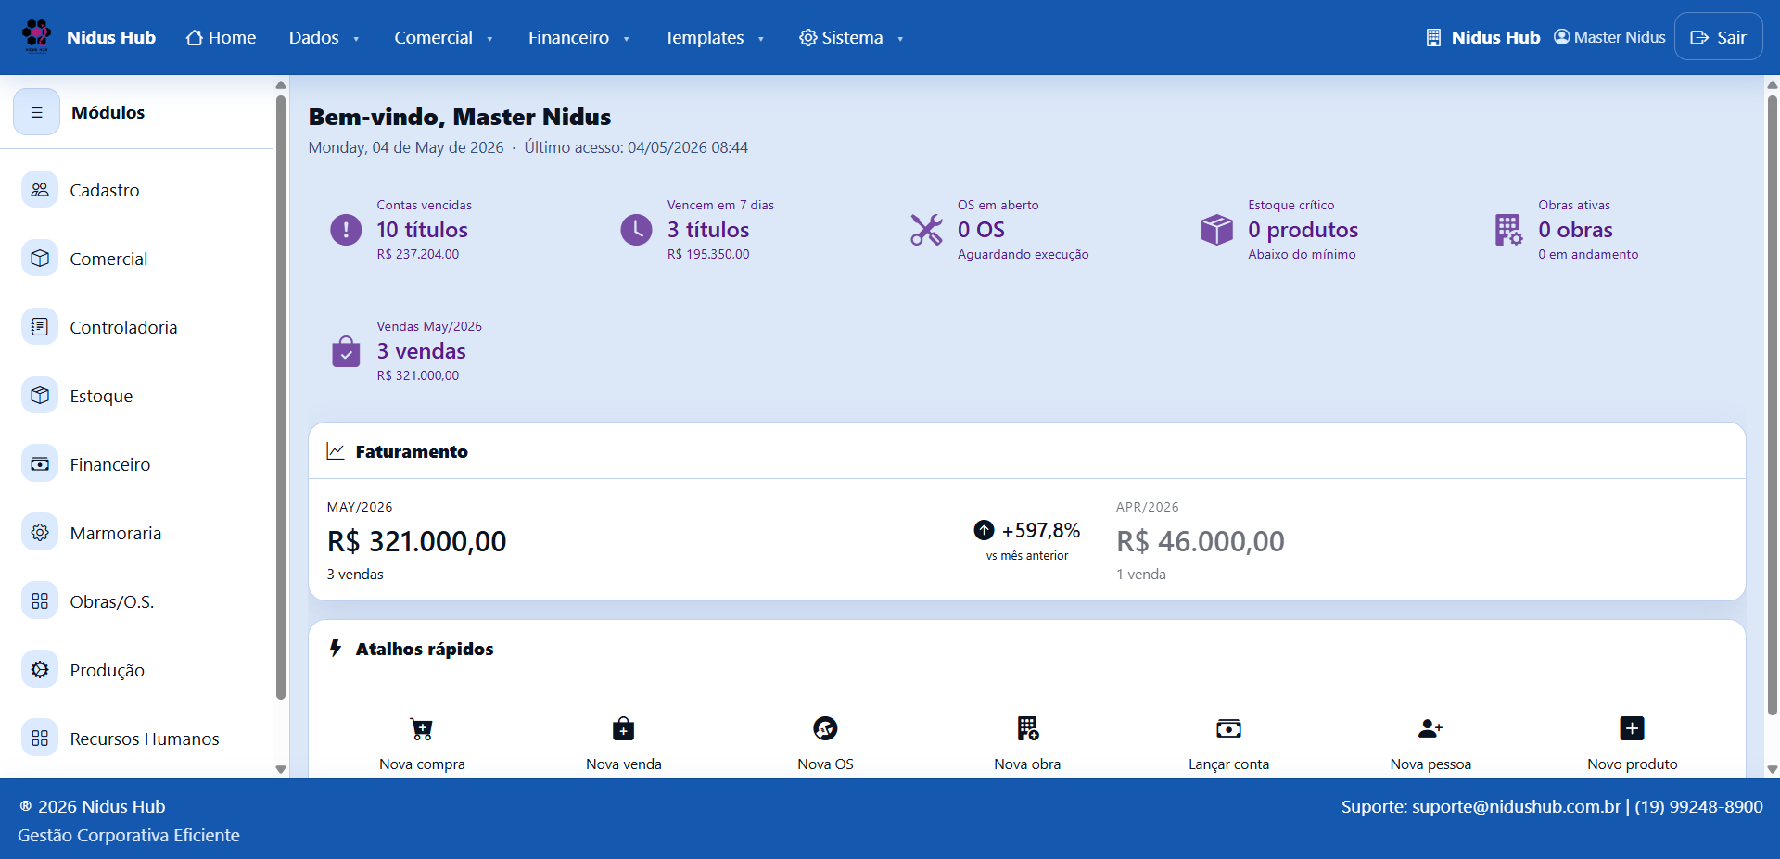Toggle the Módulos hamburger menu button
1780x859 pixels.
click(37, 112)
